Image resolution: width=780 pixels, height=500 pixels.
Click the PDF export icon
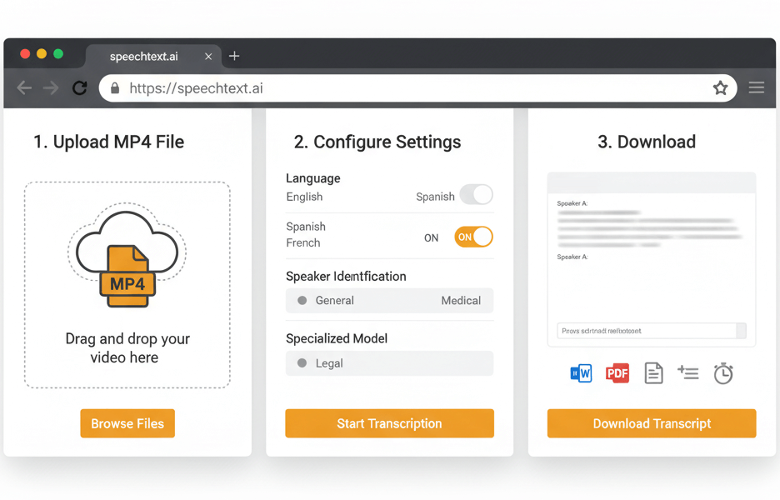[x=617, y=373]
